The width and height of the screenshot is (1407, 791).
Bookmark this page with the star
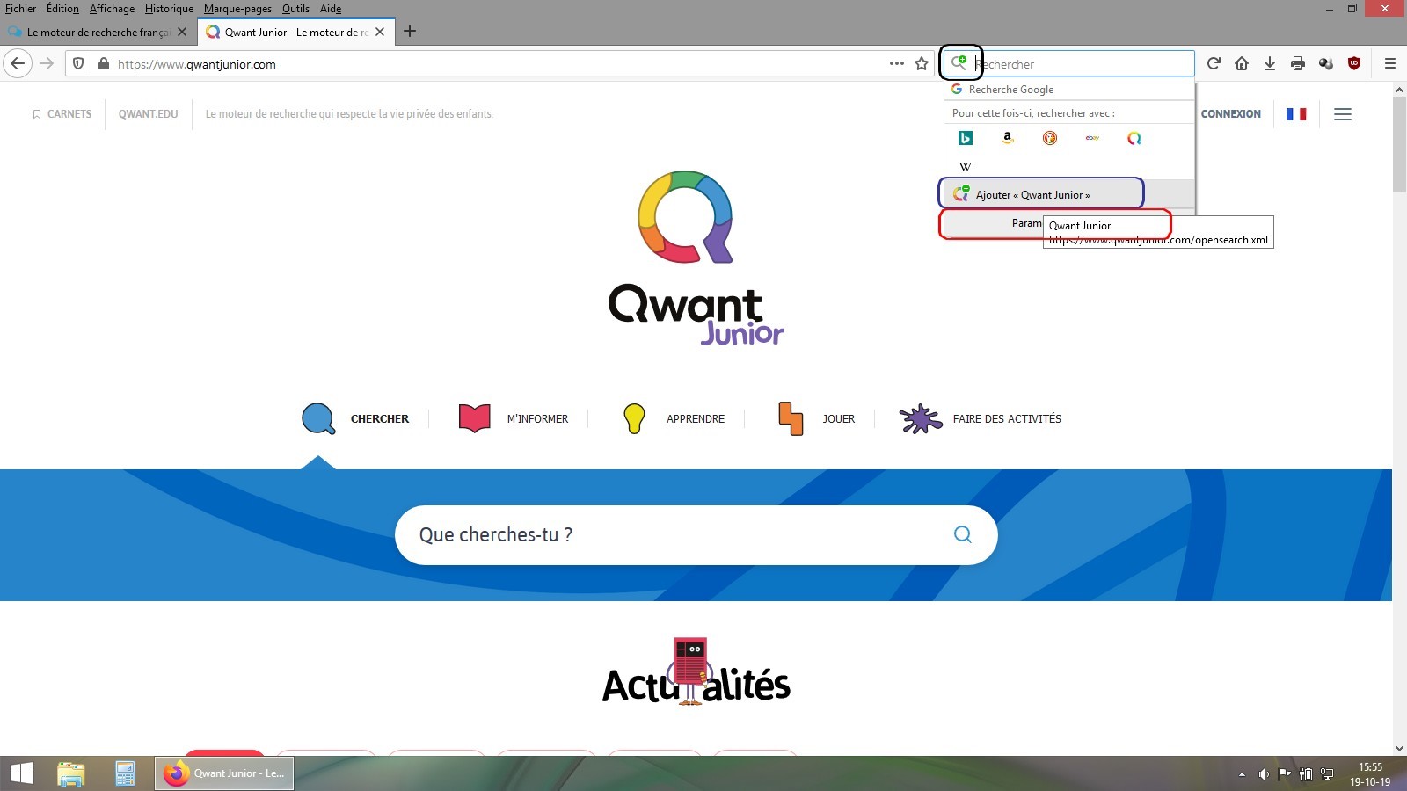(x=922, y=63)
